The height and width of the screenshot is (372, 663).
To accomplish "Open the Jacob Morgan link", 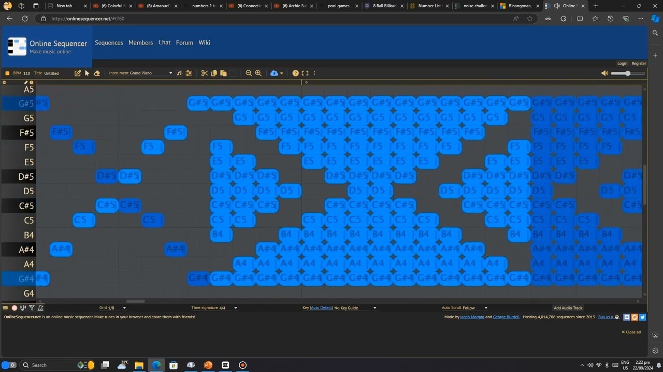I will point(472,317).
